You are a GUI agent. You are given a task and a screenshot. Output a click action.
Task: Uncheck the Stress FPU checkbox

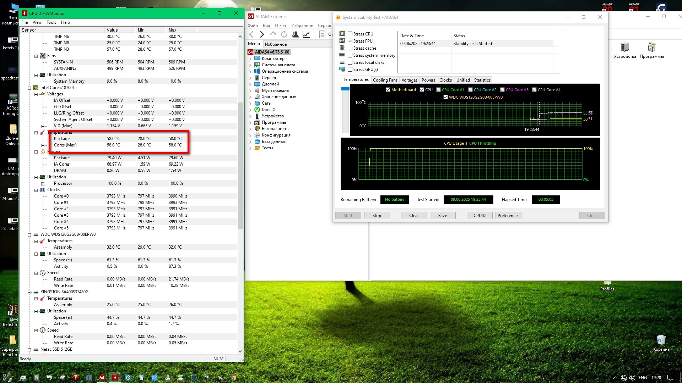coord(350,41)
